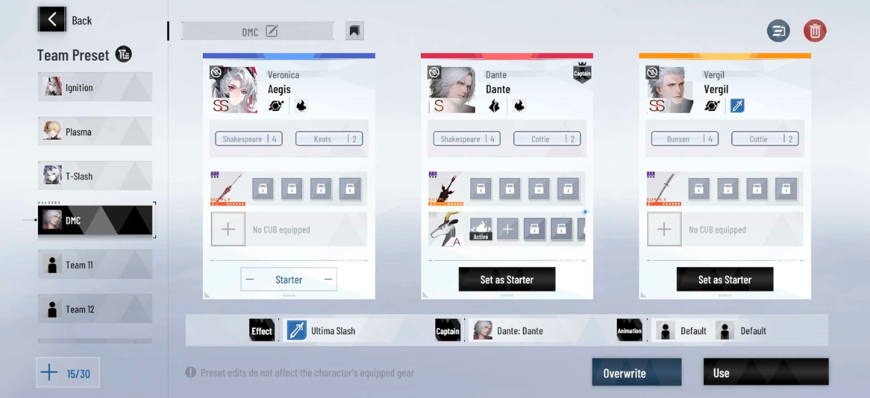Click the bookmark icon beside DMC name

pyautogui.click(x=355, y=31)
